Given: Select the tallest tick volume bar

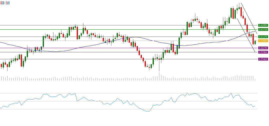Looking at the screenshot, I should coord(159,76).
